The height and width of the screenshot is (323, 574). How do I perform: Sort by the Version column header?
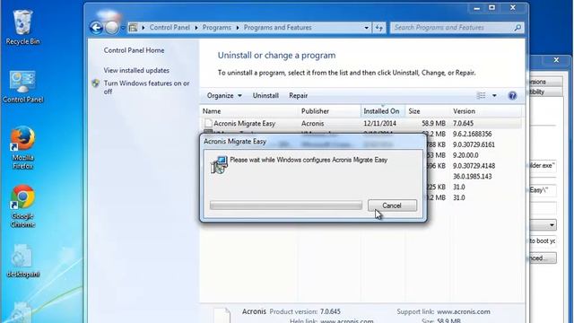click(485, 111)
